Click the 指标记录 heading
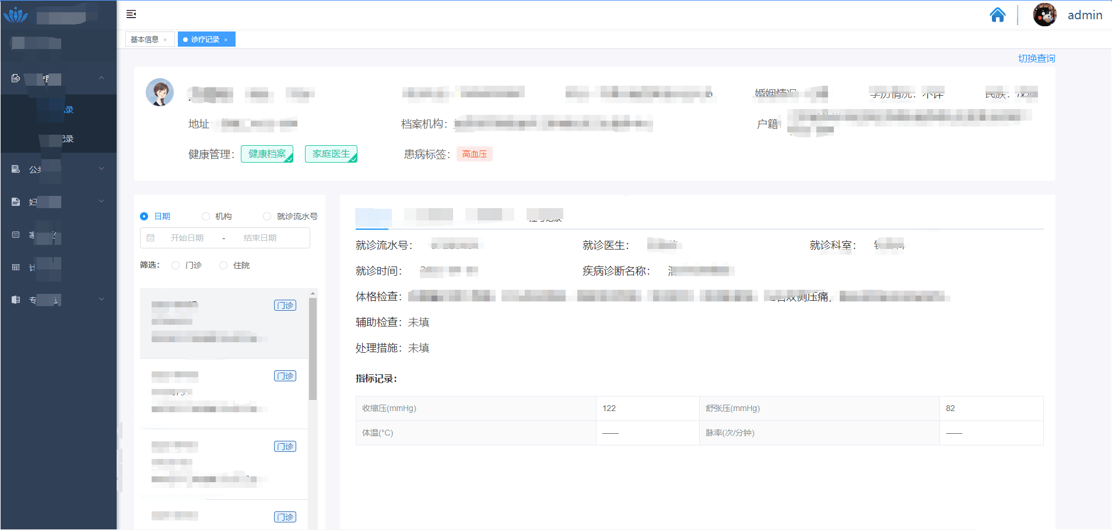Image resolution: width=1112 pixels, height=530 pixels. 376,378
